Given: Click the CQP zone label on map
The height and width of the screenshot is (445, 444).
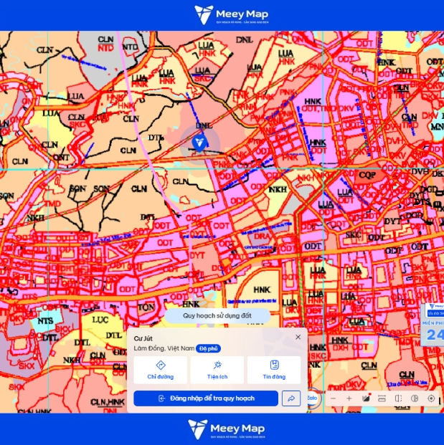Looking at the screenshot, I should point(367,175).
